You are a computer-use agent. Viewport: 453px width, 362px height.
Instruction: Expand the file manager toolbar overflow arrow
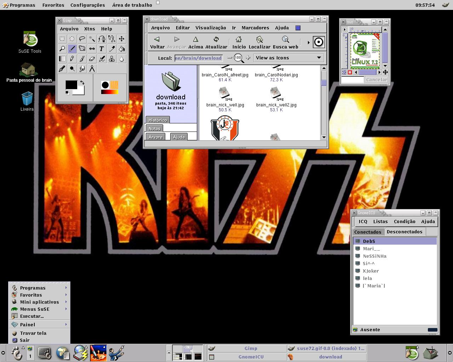click(x=308, y=42)
